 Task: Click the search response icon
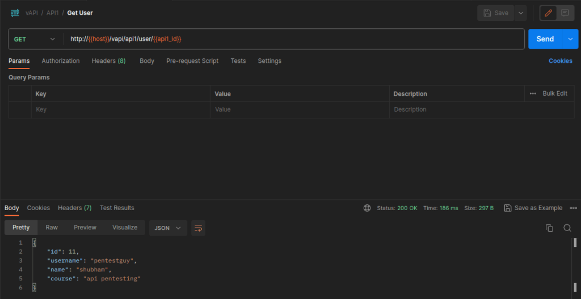pos(567,228)
